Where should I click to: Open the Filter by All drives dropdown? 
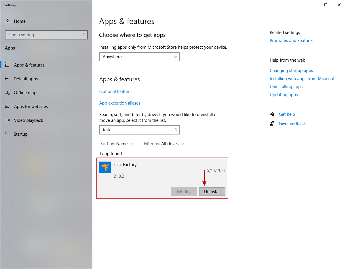[164, 143]
